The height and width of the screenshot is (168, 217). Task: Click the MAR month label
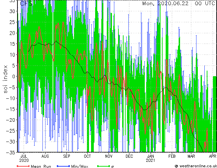(x=191, y=156)
